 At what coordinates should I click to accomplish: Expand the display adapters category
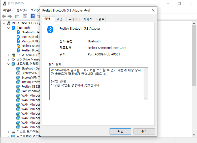coord(8,136)
